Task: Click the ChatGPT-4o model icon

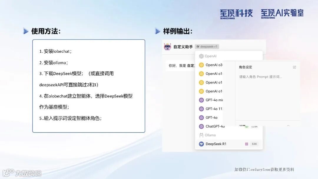Action: 201,126
